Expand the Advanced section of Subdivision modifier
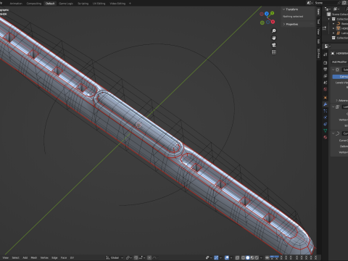The width and height of the screenshot is (348, 261). coord(336,100)
